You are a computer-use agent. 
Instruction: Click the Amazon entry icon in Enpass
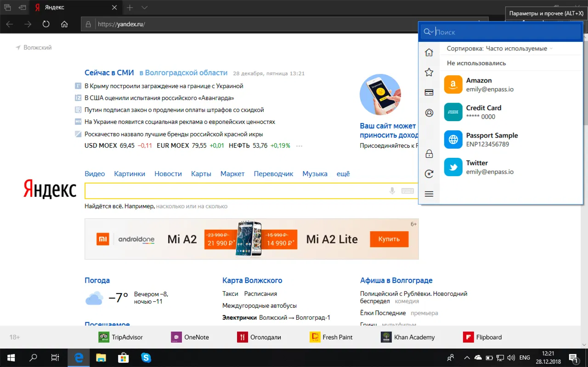pyautogui.click(x=453, y=84)
